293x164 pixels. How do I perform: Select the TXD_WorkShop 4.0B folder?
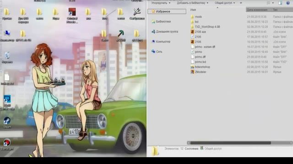206,27
